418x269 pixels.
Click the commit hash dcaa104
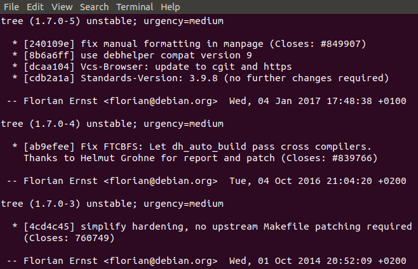(x=49, y=67)
